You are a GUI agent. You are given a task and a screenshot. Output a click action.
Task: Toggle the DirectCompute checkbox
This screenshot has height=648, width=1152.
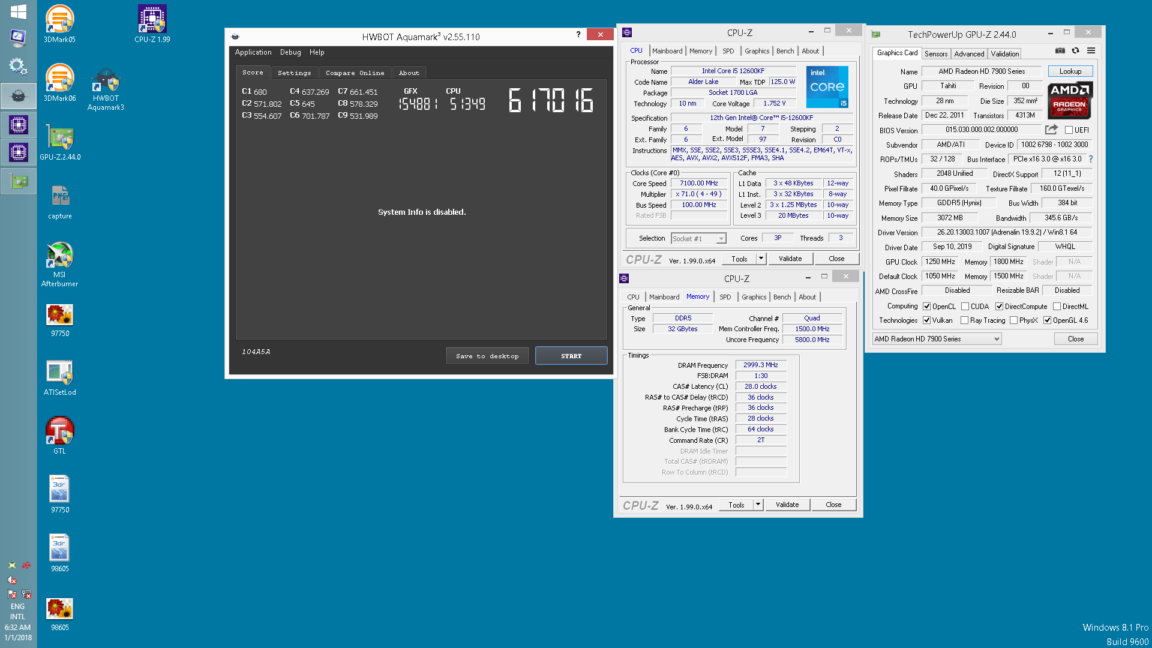point(999,307)
